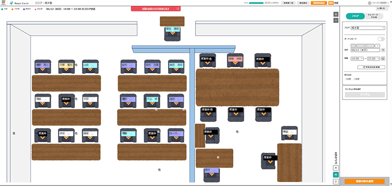Click the user account icon
Screen dimensions: 392x186
point(369,3)
